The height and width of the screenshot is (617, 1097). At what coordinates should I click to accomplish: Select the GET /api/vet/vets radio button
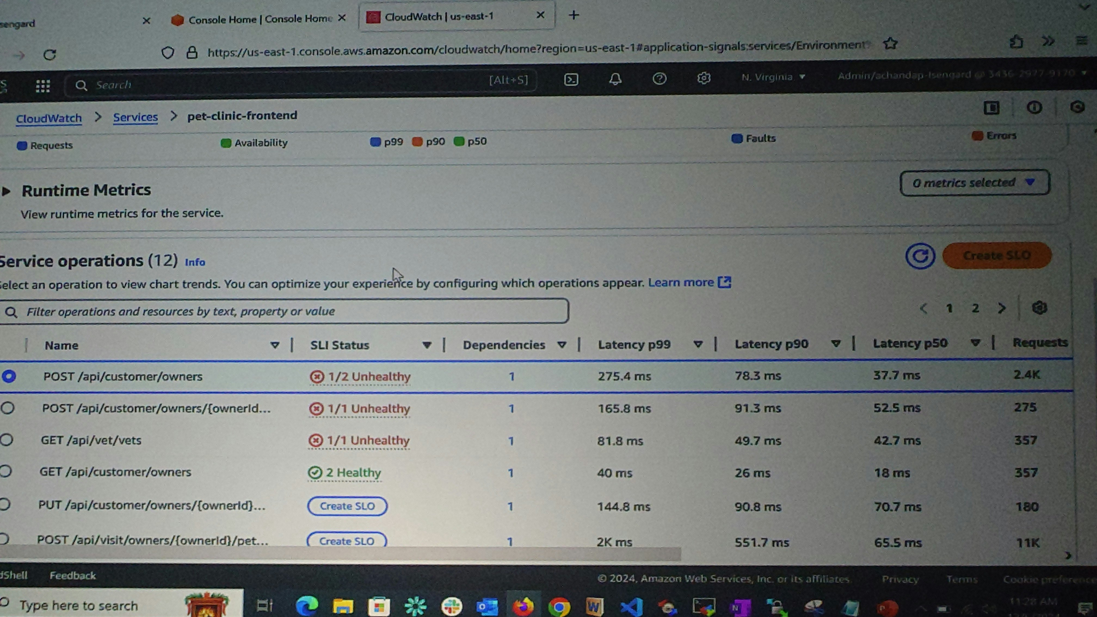click(x=7, y=440)
